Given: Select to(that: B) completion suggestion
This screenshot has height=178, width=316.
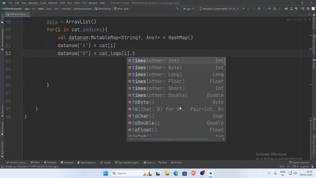Looking at the screenshot, I should (176, 109).
